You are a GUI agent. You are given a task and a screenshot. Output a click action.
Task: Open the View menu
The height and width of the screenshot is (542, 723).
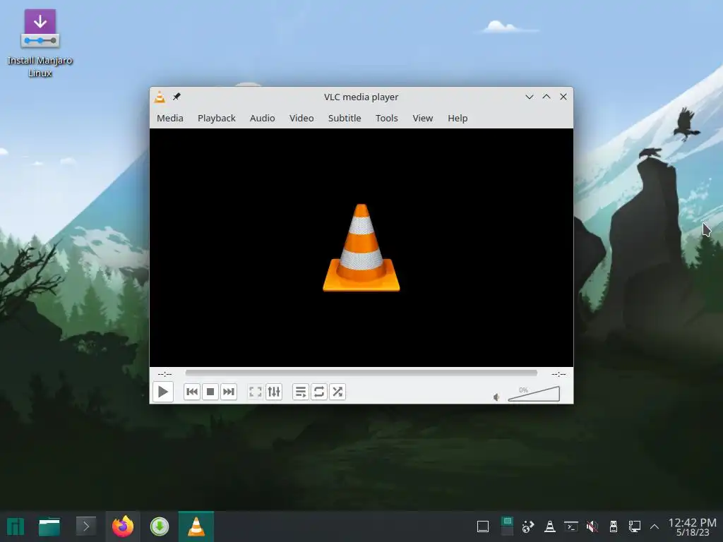coord(422,118)
